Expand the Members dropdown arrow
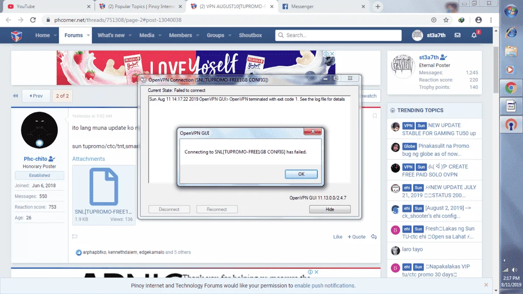Viewport: 523px width, 294px height. tap(197, 36)
